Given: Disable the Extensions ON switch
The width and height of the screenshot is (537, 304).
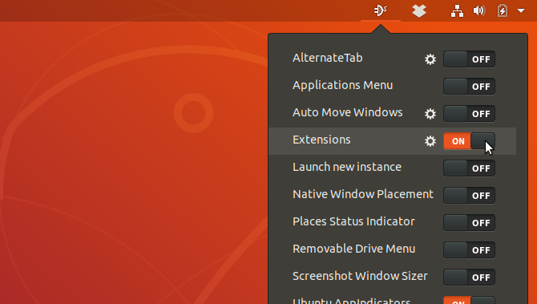Looking at the screenshot, I should point(469,141).
